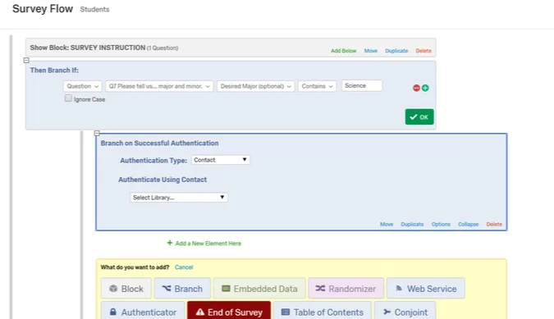Viewport: 554px width, 319px height.
Task: Add a Table of Contents element
Action: (x=323, y=311)
